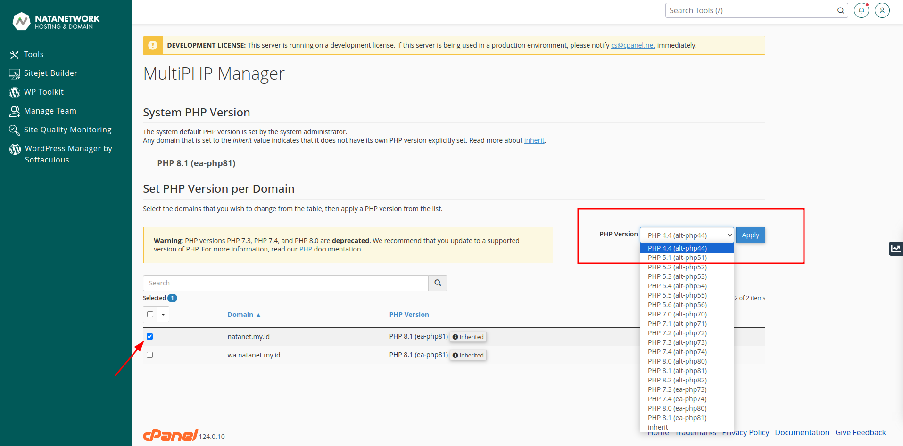903x446 pixels.
Task: Open Tools in the sidebar
Action: coord(27,54)
